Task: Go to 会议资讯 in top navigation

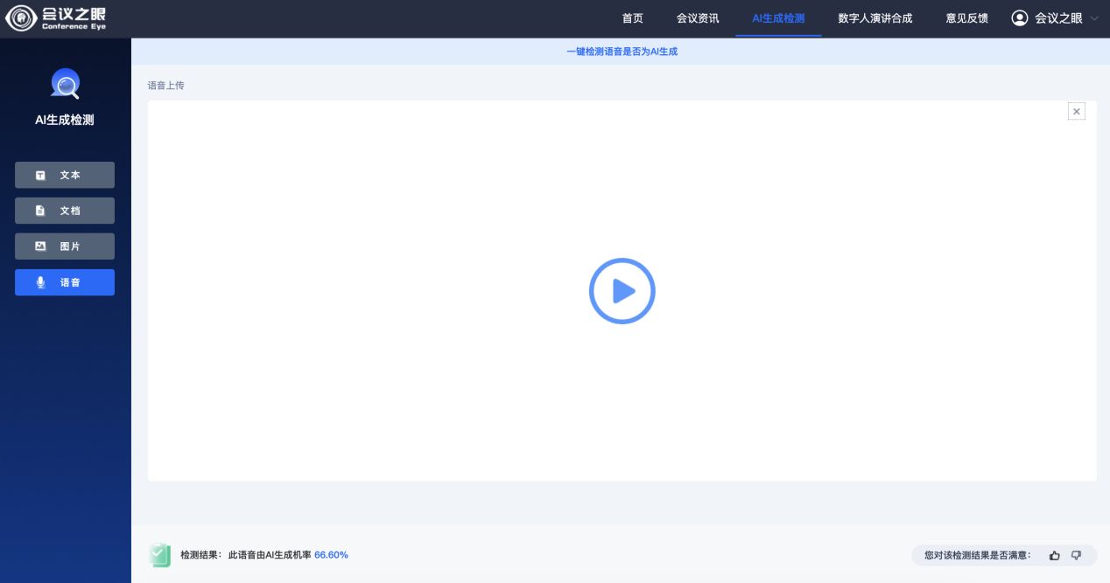Action: (698, 18)
